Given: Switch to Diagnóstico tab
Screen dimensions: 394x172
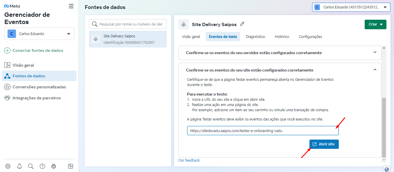Looking at the screenshot, I should tap(255, 37).
